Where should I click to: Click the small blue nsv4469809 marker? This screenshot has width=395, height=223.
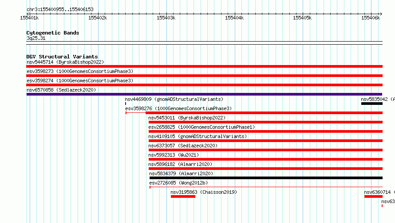coord(126,104)
